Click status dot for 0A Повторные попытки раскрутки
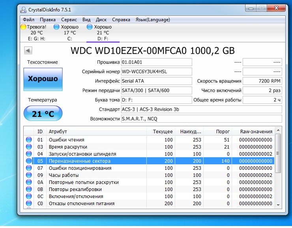292x228 pixels. (29, 182)
